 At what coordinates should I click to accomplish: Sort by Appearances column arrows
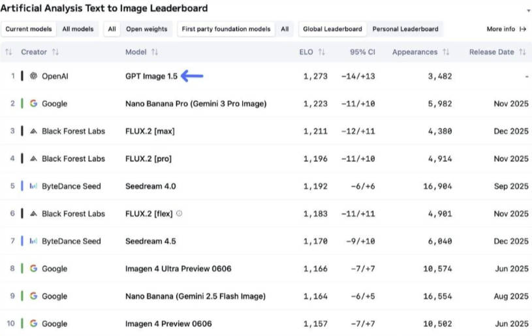(x=446, y=52)
